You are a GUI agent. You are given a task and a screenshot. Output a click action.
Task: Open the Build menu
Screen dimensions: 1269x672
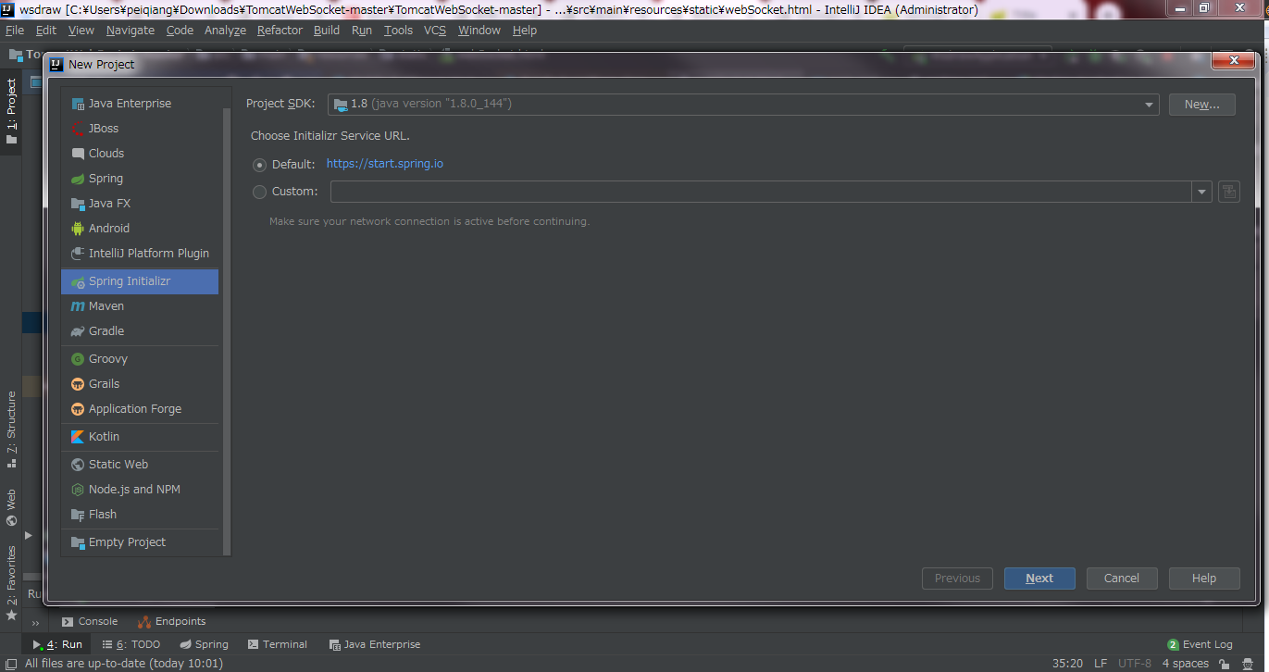pyautogui.click(x=327, y=31)
